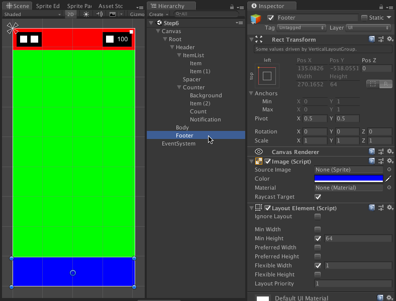This screenshot has width=396, height=301.
Task: Open Image script gear settings menu
Action: click(x=390, y=161)
